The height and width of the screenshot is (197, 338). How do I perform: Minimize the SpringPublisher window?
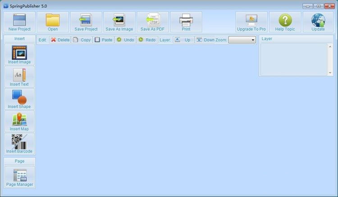click(x=308, y=6)
